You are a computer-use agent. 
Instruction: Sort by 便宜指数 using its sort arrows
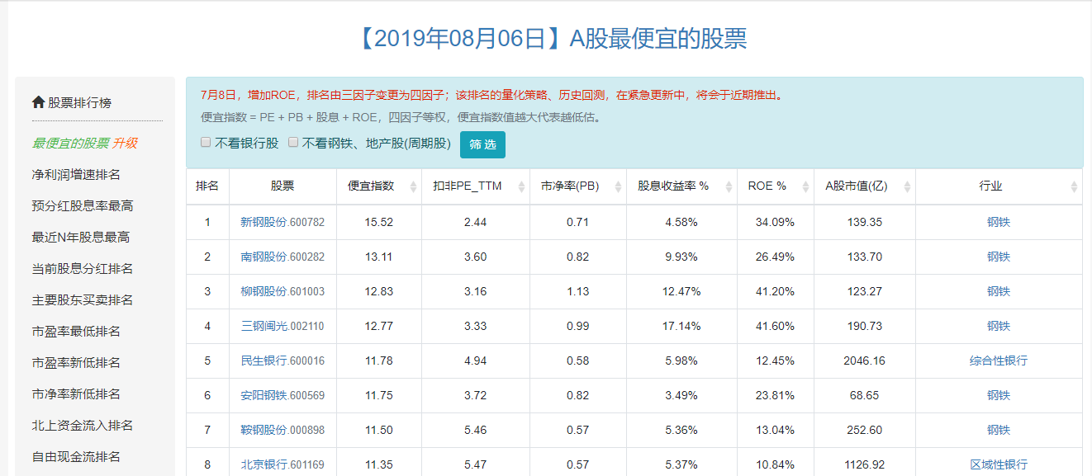tap(413, 186)
